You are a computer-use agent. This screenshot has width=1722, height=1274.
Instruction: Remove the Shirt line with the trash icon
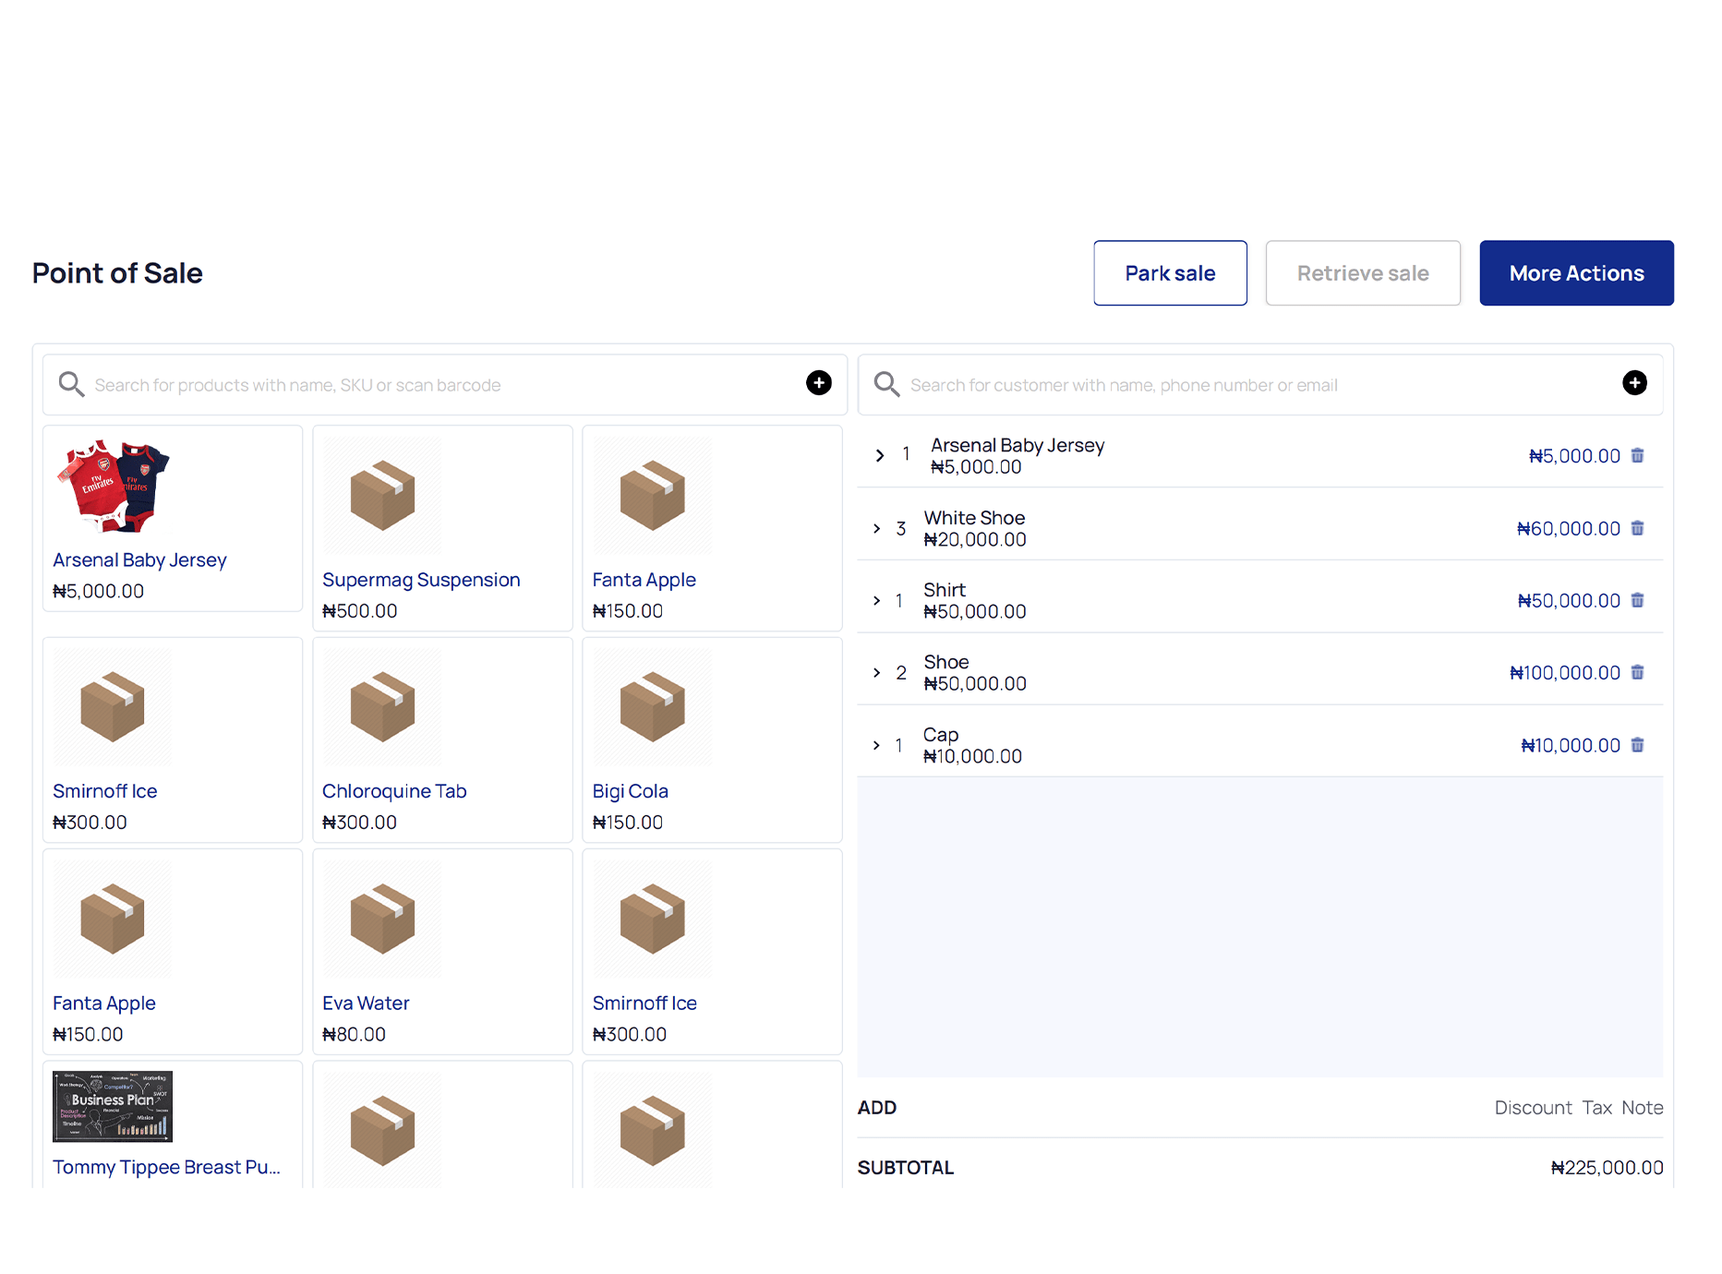click(1638, 600)
